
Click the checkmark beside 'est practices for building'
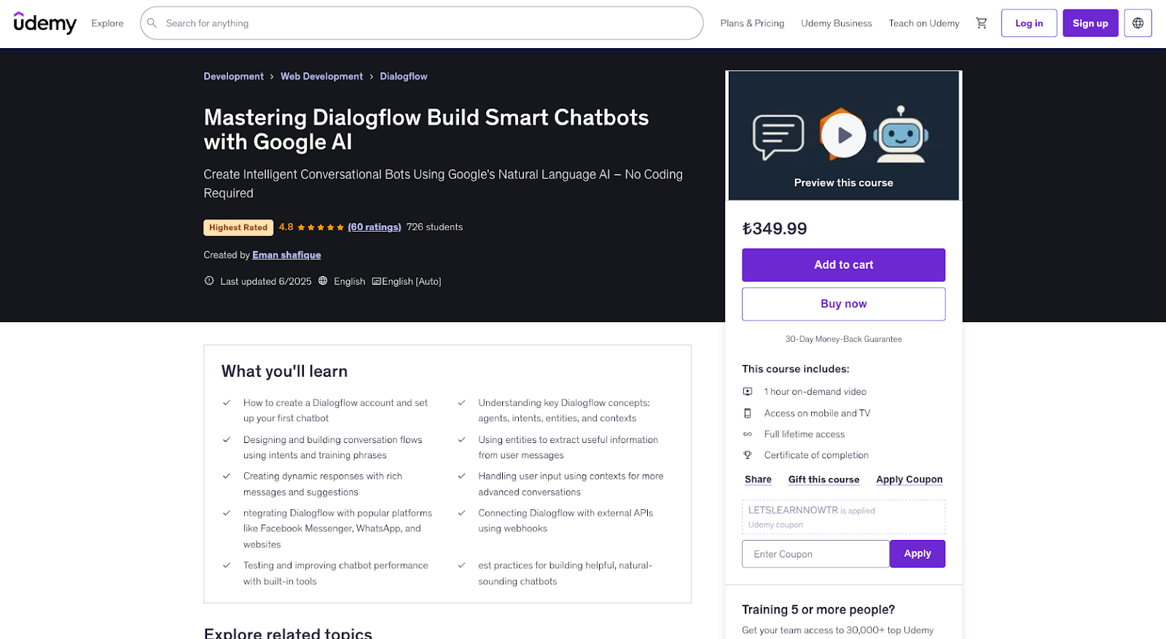[461, 565]
